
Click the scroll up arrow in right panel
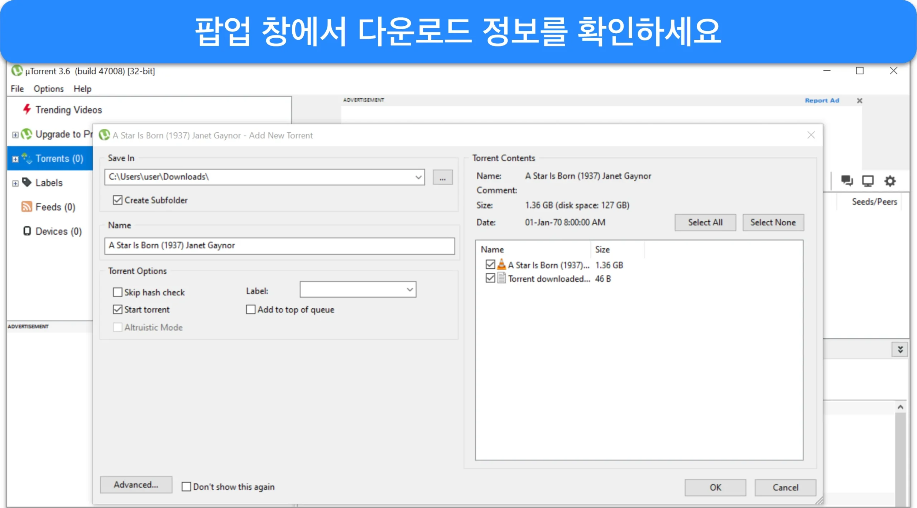(900, 407)
